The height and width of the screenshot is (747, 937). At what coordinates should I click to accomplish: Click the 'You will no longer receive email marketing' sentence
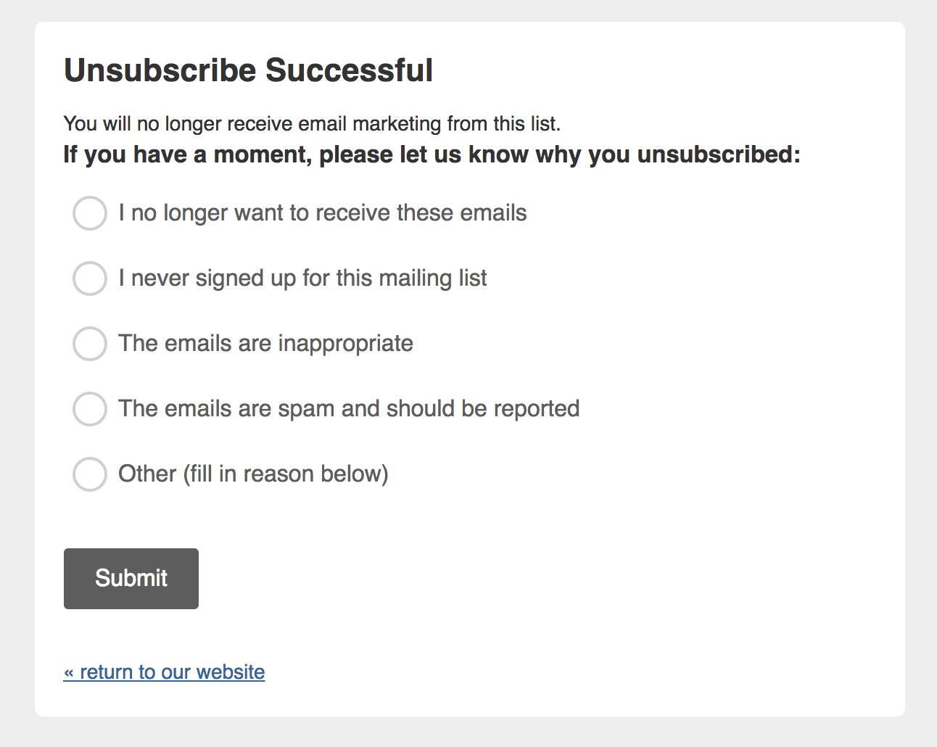312,124
